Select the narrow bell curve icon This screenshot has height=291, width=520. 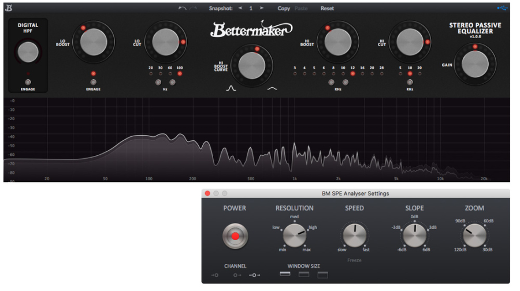point(231,88)
